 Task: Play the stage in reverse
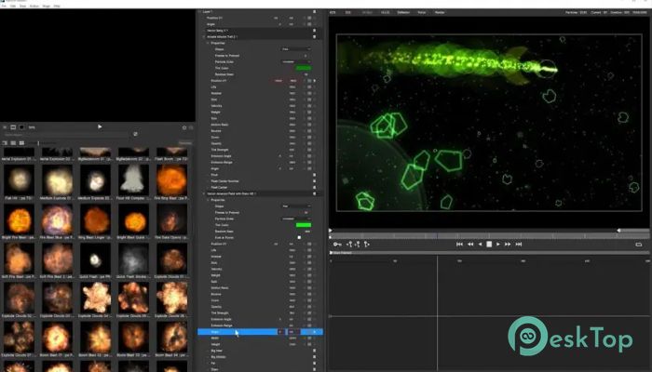[x=481, y=244]
